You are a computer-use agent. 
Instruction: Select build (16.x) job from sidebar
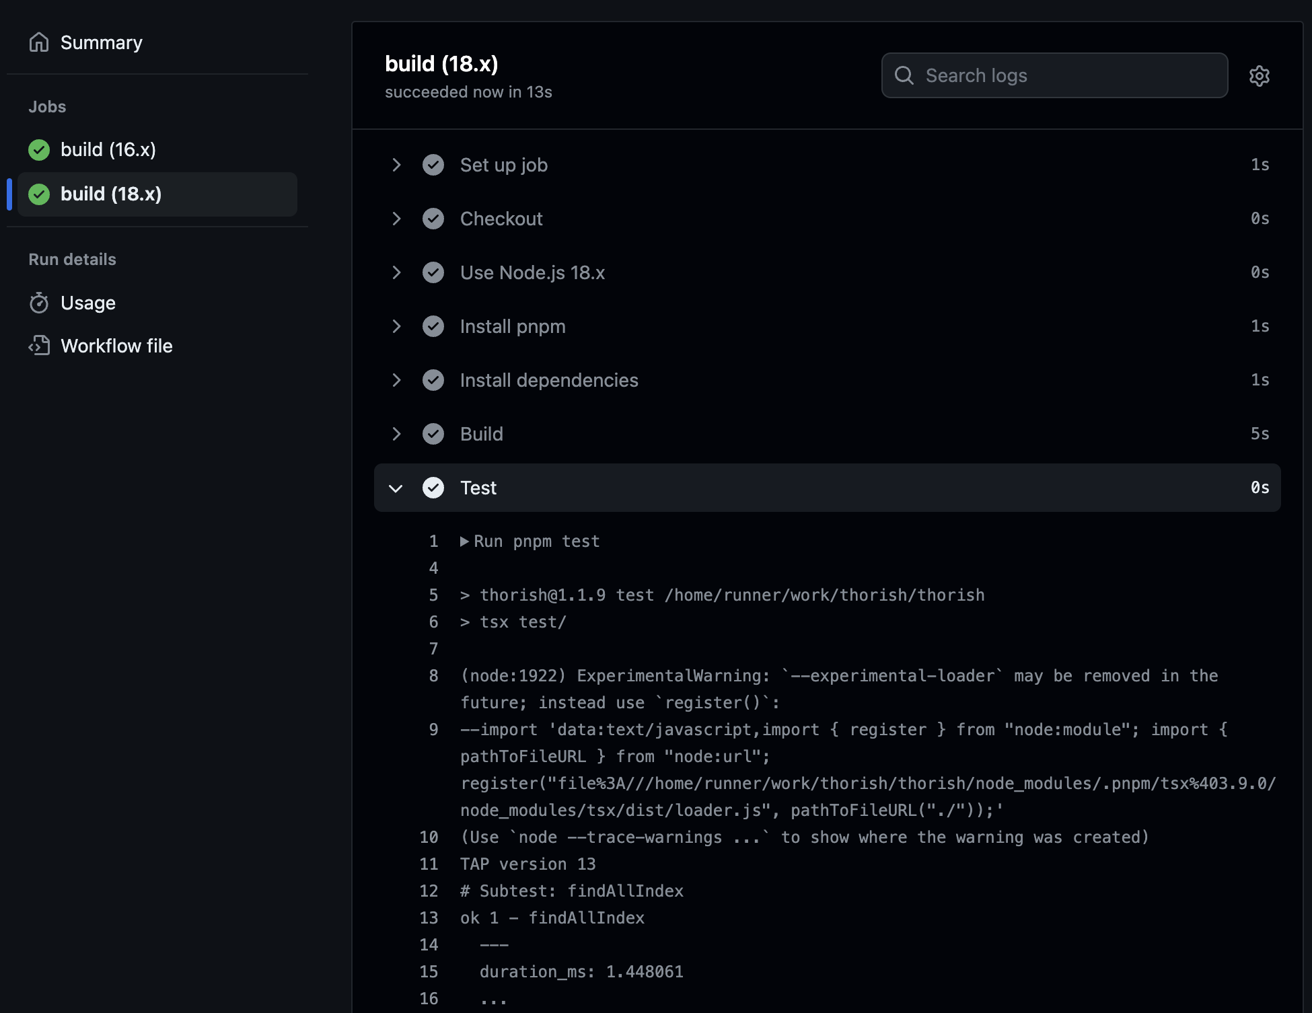click(x=108, y=149)
